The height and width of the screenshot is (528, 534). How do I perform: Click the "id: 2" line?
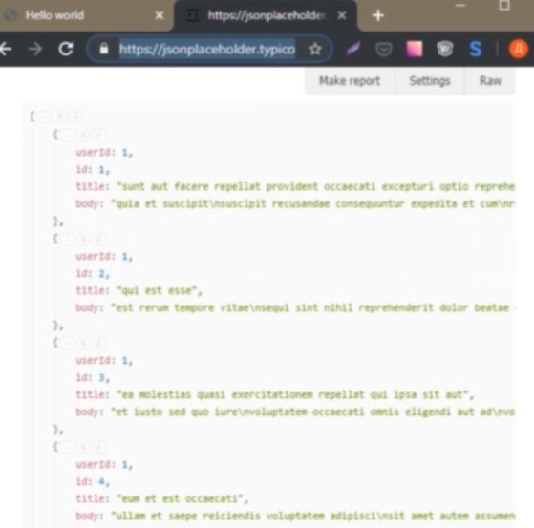(x=93, y=273)
